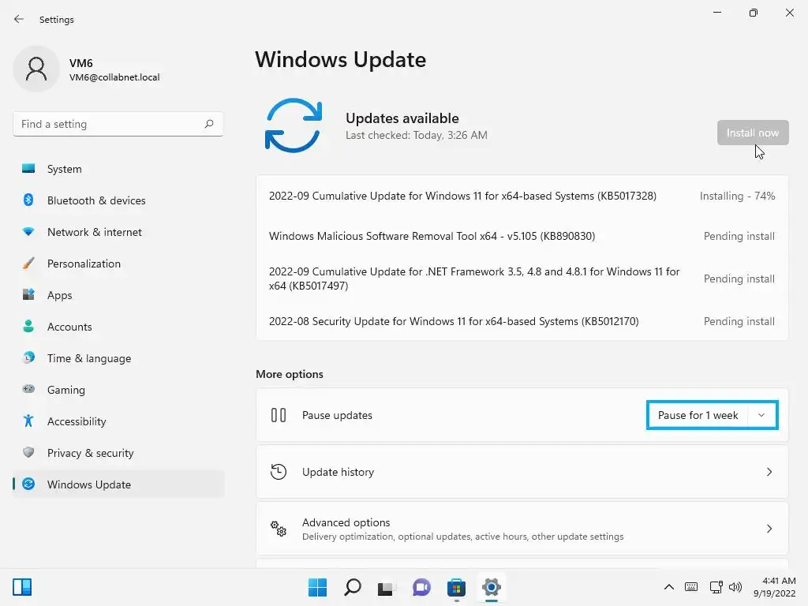Select Privacy & security in sidebar
The width and height of the screenshot is (808, 606).
pos(118,453)
